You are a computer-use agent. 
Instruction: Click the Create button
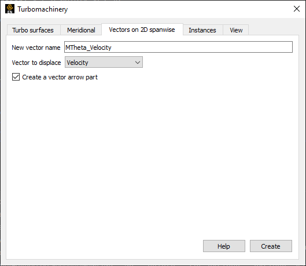pos(271,246)
